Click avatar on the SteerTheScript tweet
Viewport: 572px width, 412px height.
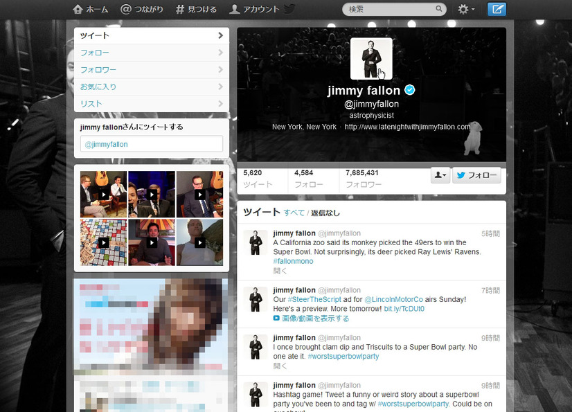(x=256, y=299)
